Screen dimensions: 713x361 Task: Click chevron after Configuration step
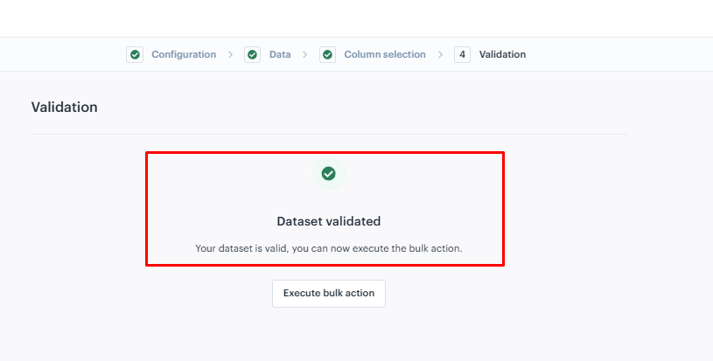pyautogui.click(x=231, y=54)
